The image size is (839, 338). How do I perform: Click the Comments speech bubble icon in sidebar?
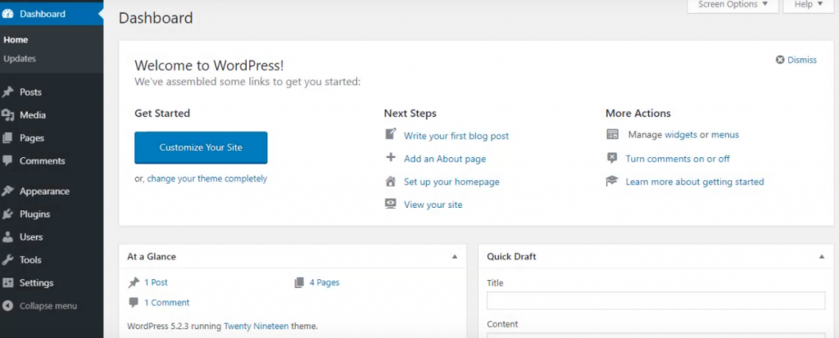tap(7, 160)
